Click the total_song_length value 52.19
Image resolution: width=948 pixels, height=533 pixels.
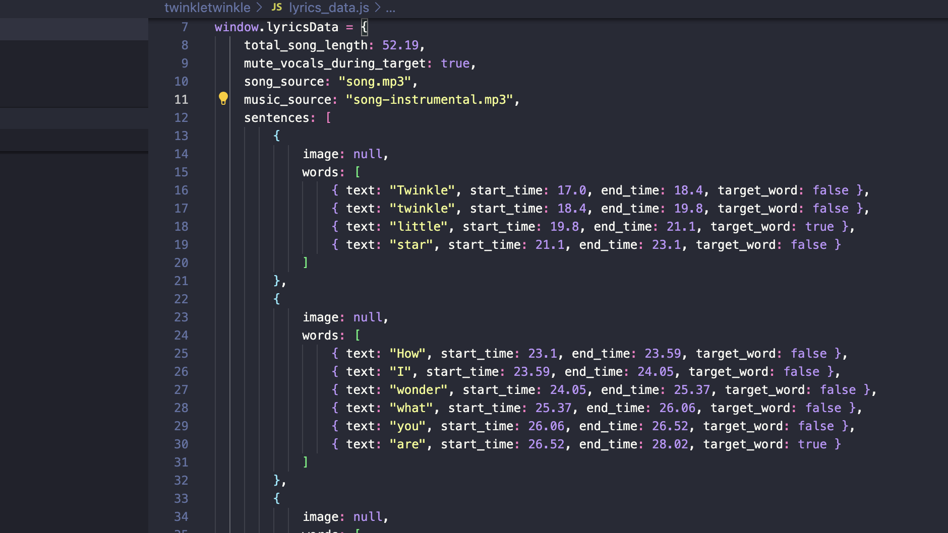400,45
